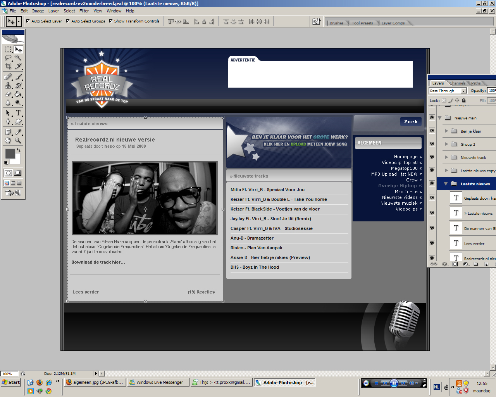The image size is (496, 397).
Task: Hide the Ben je klaar group
Action: (x=432, y=131)
